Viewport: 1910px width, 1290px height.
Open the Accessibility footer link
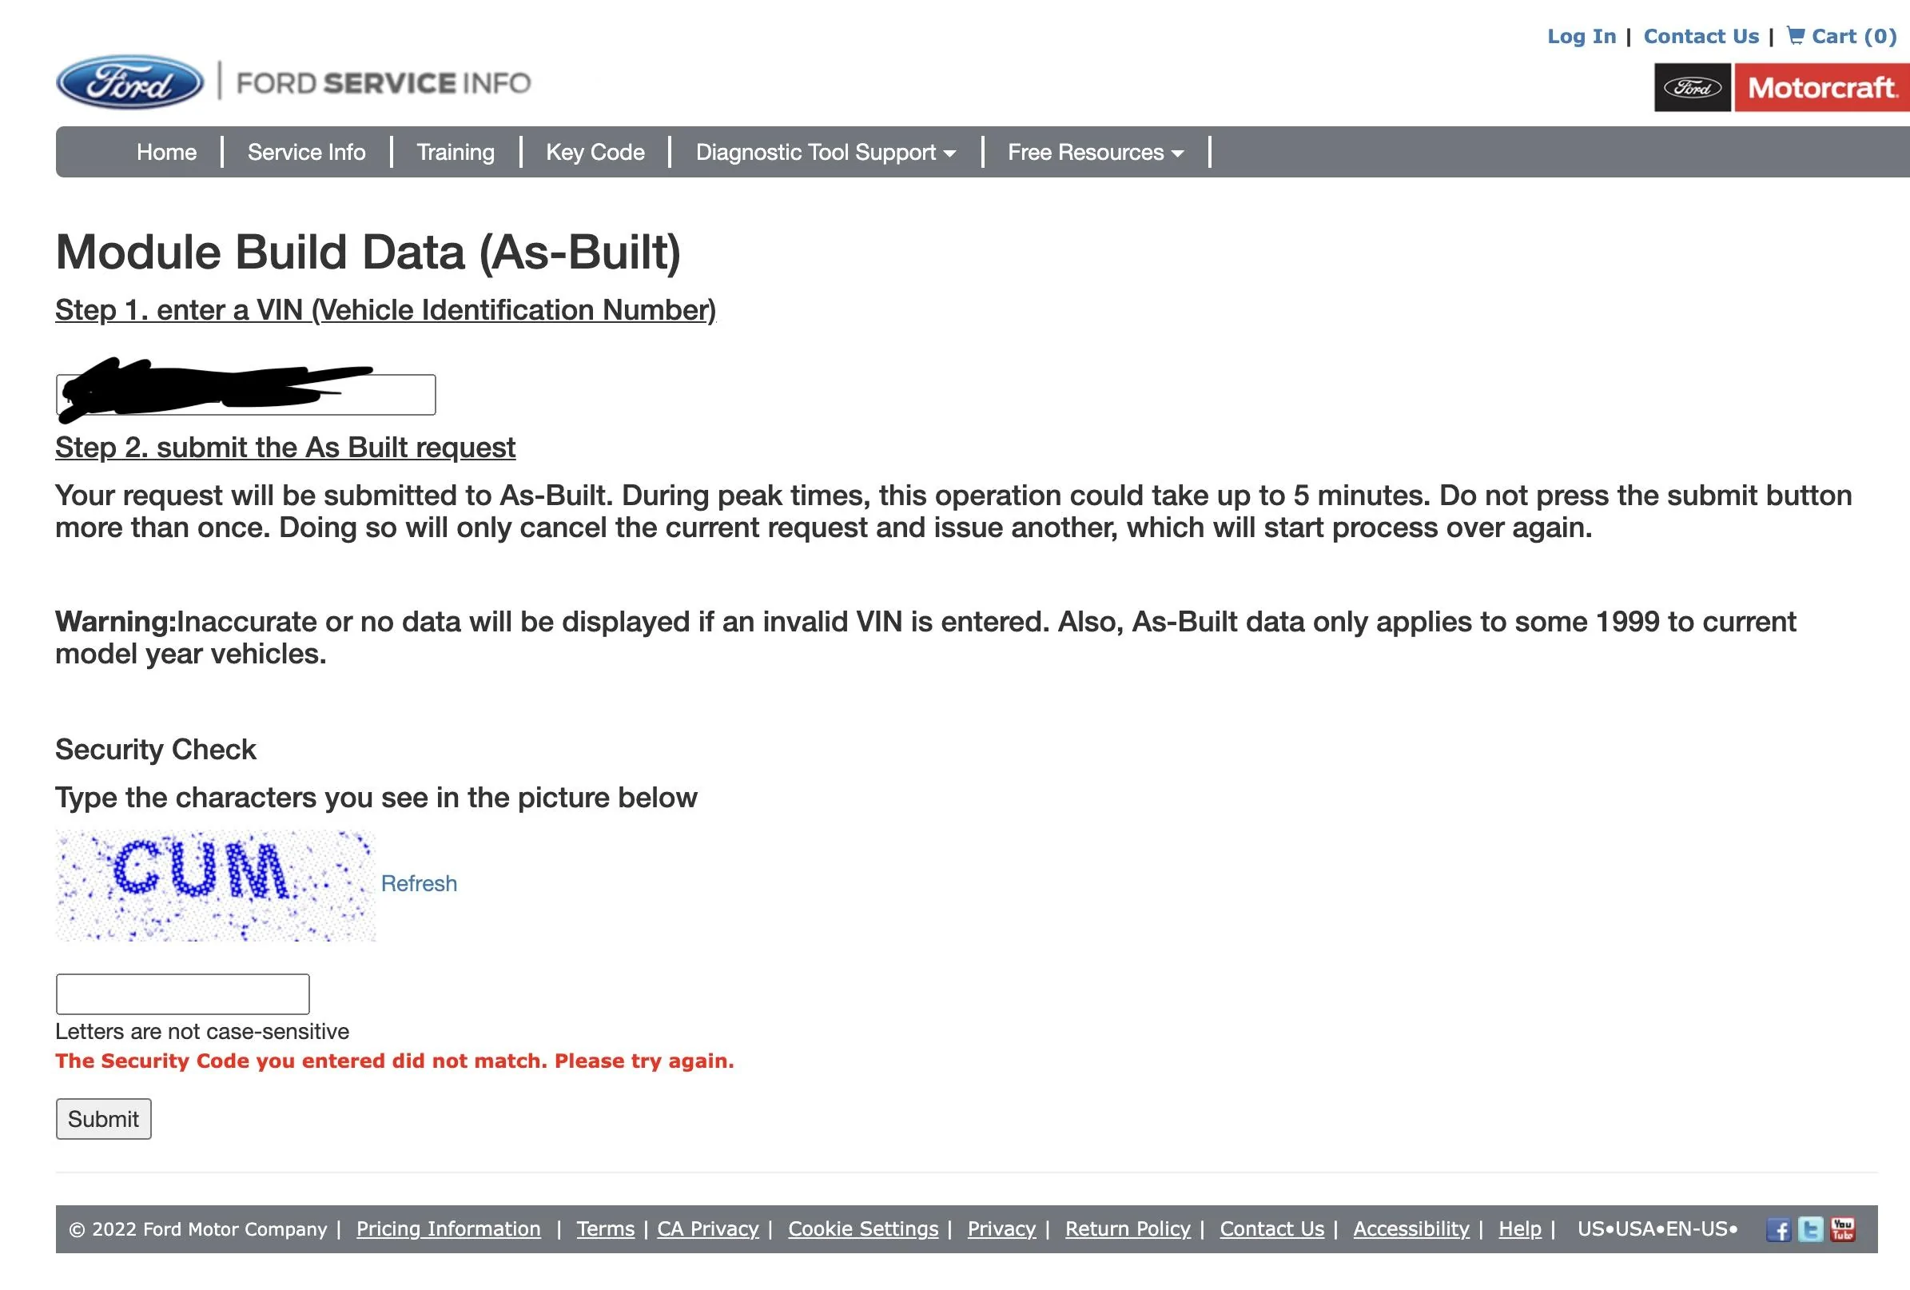1411,1229
